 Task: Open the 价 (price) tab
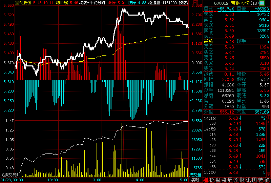tap(212, 180)
